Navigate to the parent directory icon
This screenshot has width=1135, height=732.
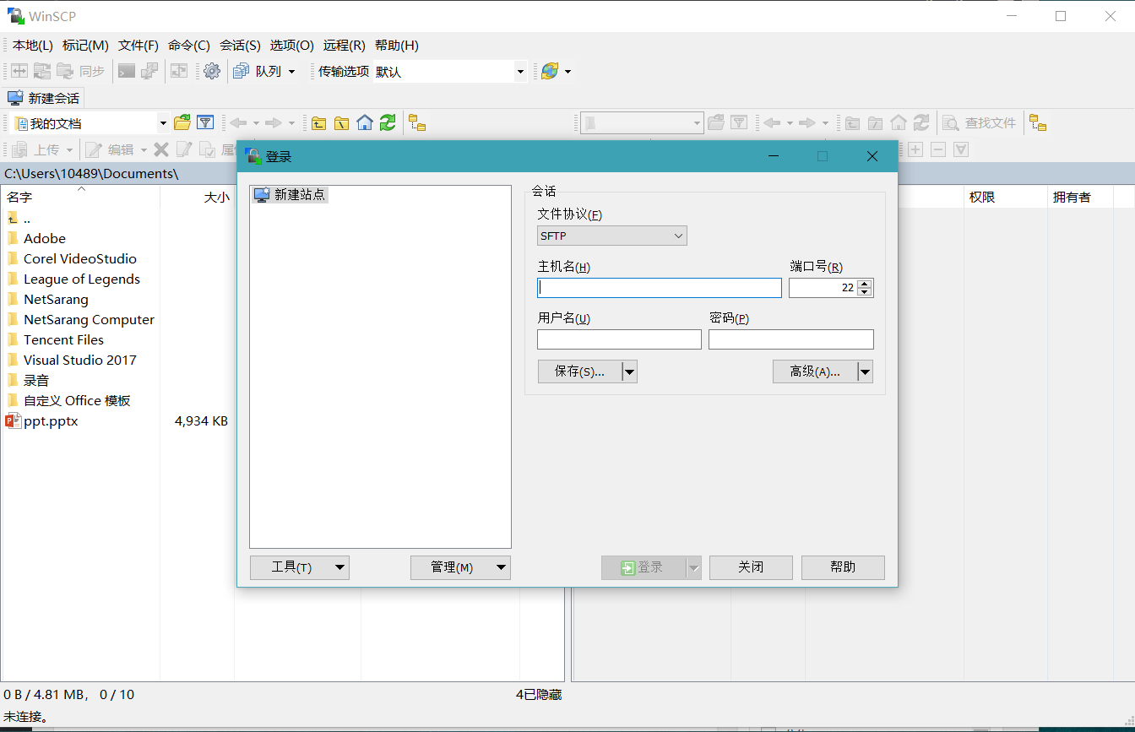318,122
